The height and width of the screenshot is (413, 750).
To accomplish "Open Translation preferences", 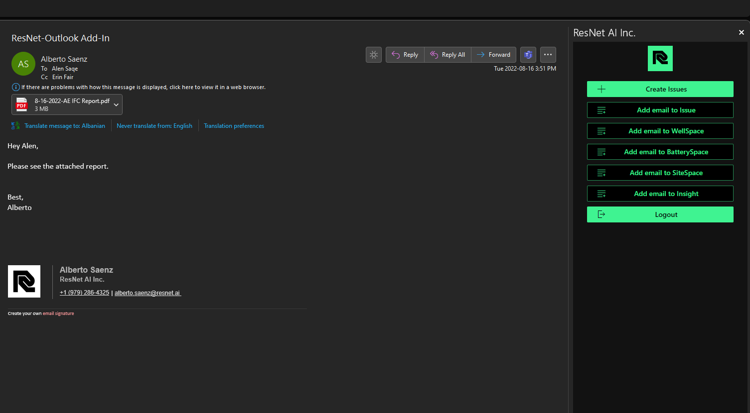I will pos(234,125).
